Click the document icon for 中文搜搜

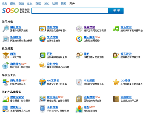tap(79, 82)
